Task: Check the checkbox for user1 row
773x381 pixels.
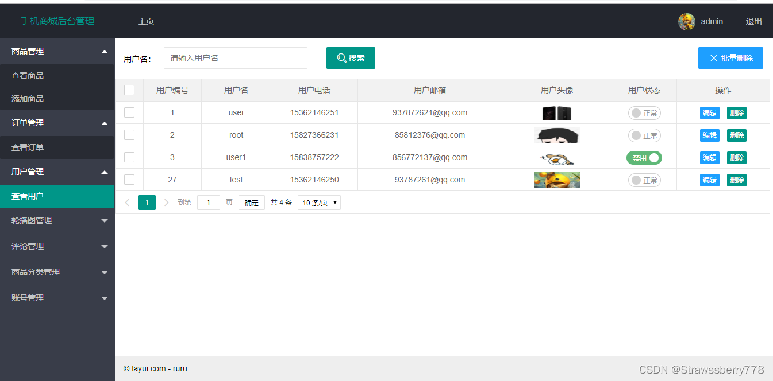Action: 129,157
